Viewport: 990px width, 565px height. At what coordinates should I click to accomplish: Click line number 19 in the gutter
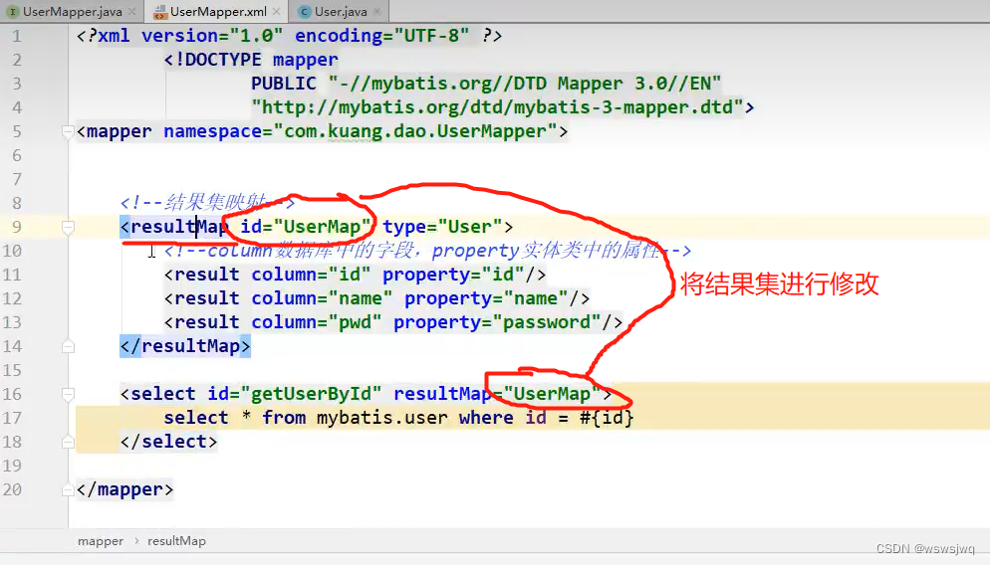(x=12, y=466)
